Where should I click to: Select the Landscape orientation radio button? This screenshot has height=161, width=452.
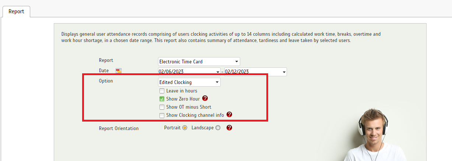coord(218,128)
